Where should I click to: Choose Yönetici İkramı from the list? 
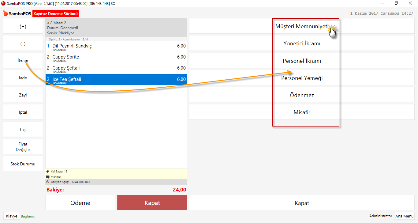click(x=302, y=43)
